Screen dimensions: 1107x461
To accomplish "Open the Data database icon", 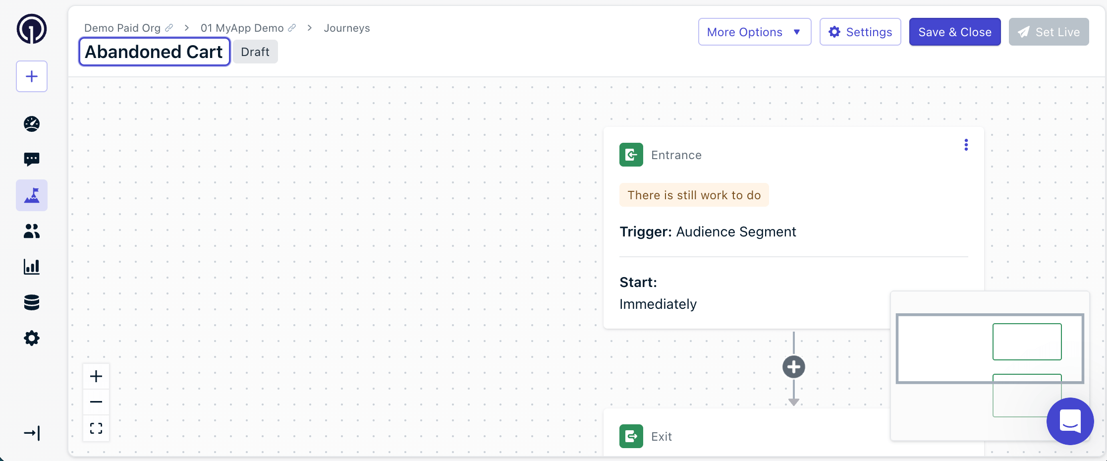I will (x=32, y=302).
